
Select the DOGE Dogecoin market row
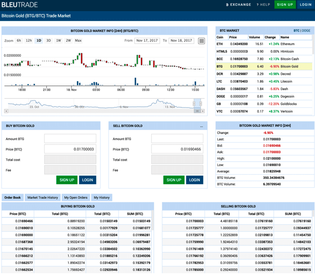pyautogui.click(x=264, y=96)
